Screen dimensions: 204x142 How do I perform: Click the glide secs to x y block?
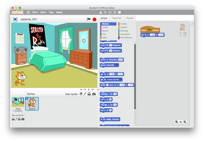pyautogui.click(x=117, y=85)
